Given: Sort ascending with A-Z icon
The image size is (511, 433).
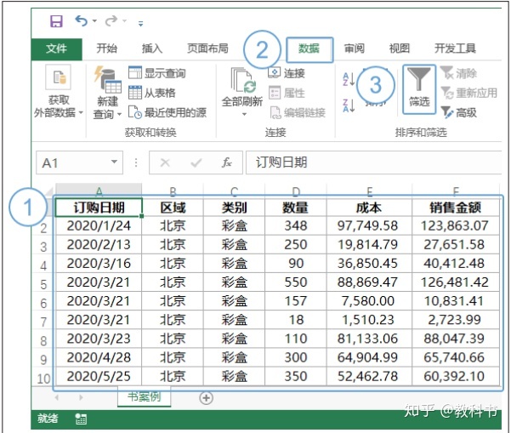Looking at the screenshot, I should point(349,79).
